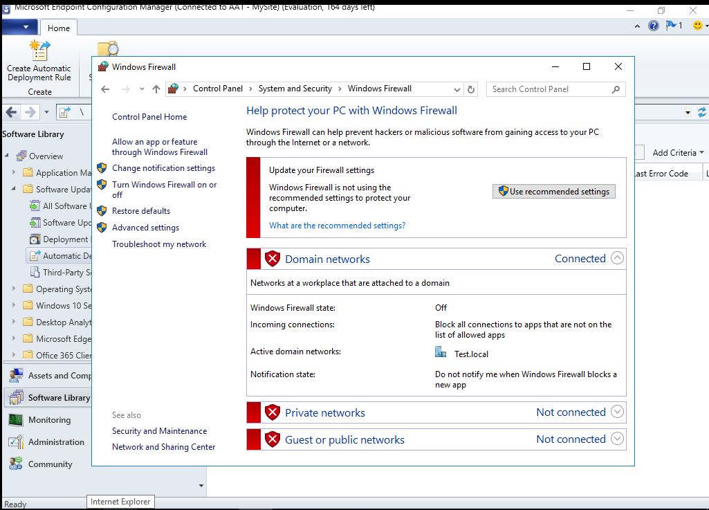709x510 pixels.
Task: Select Windows Firewall breadcrumb
Action: [x=379, y=89]
